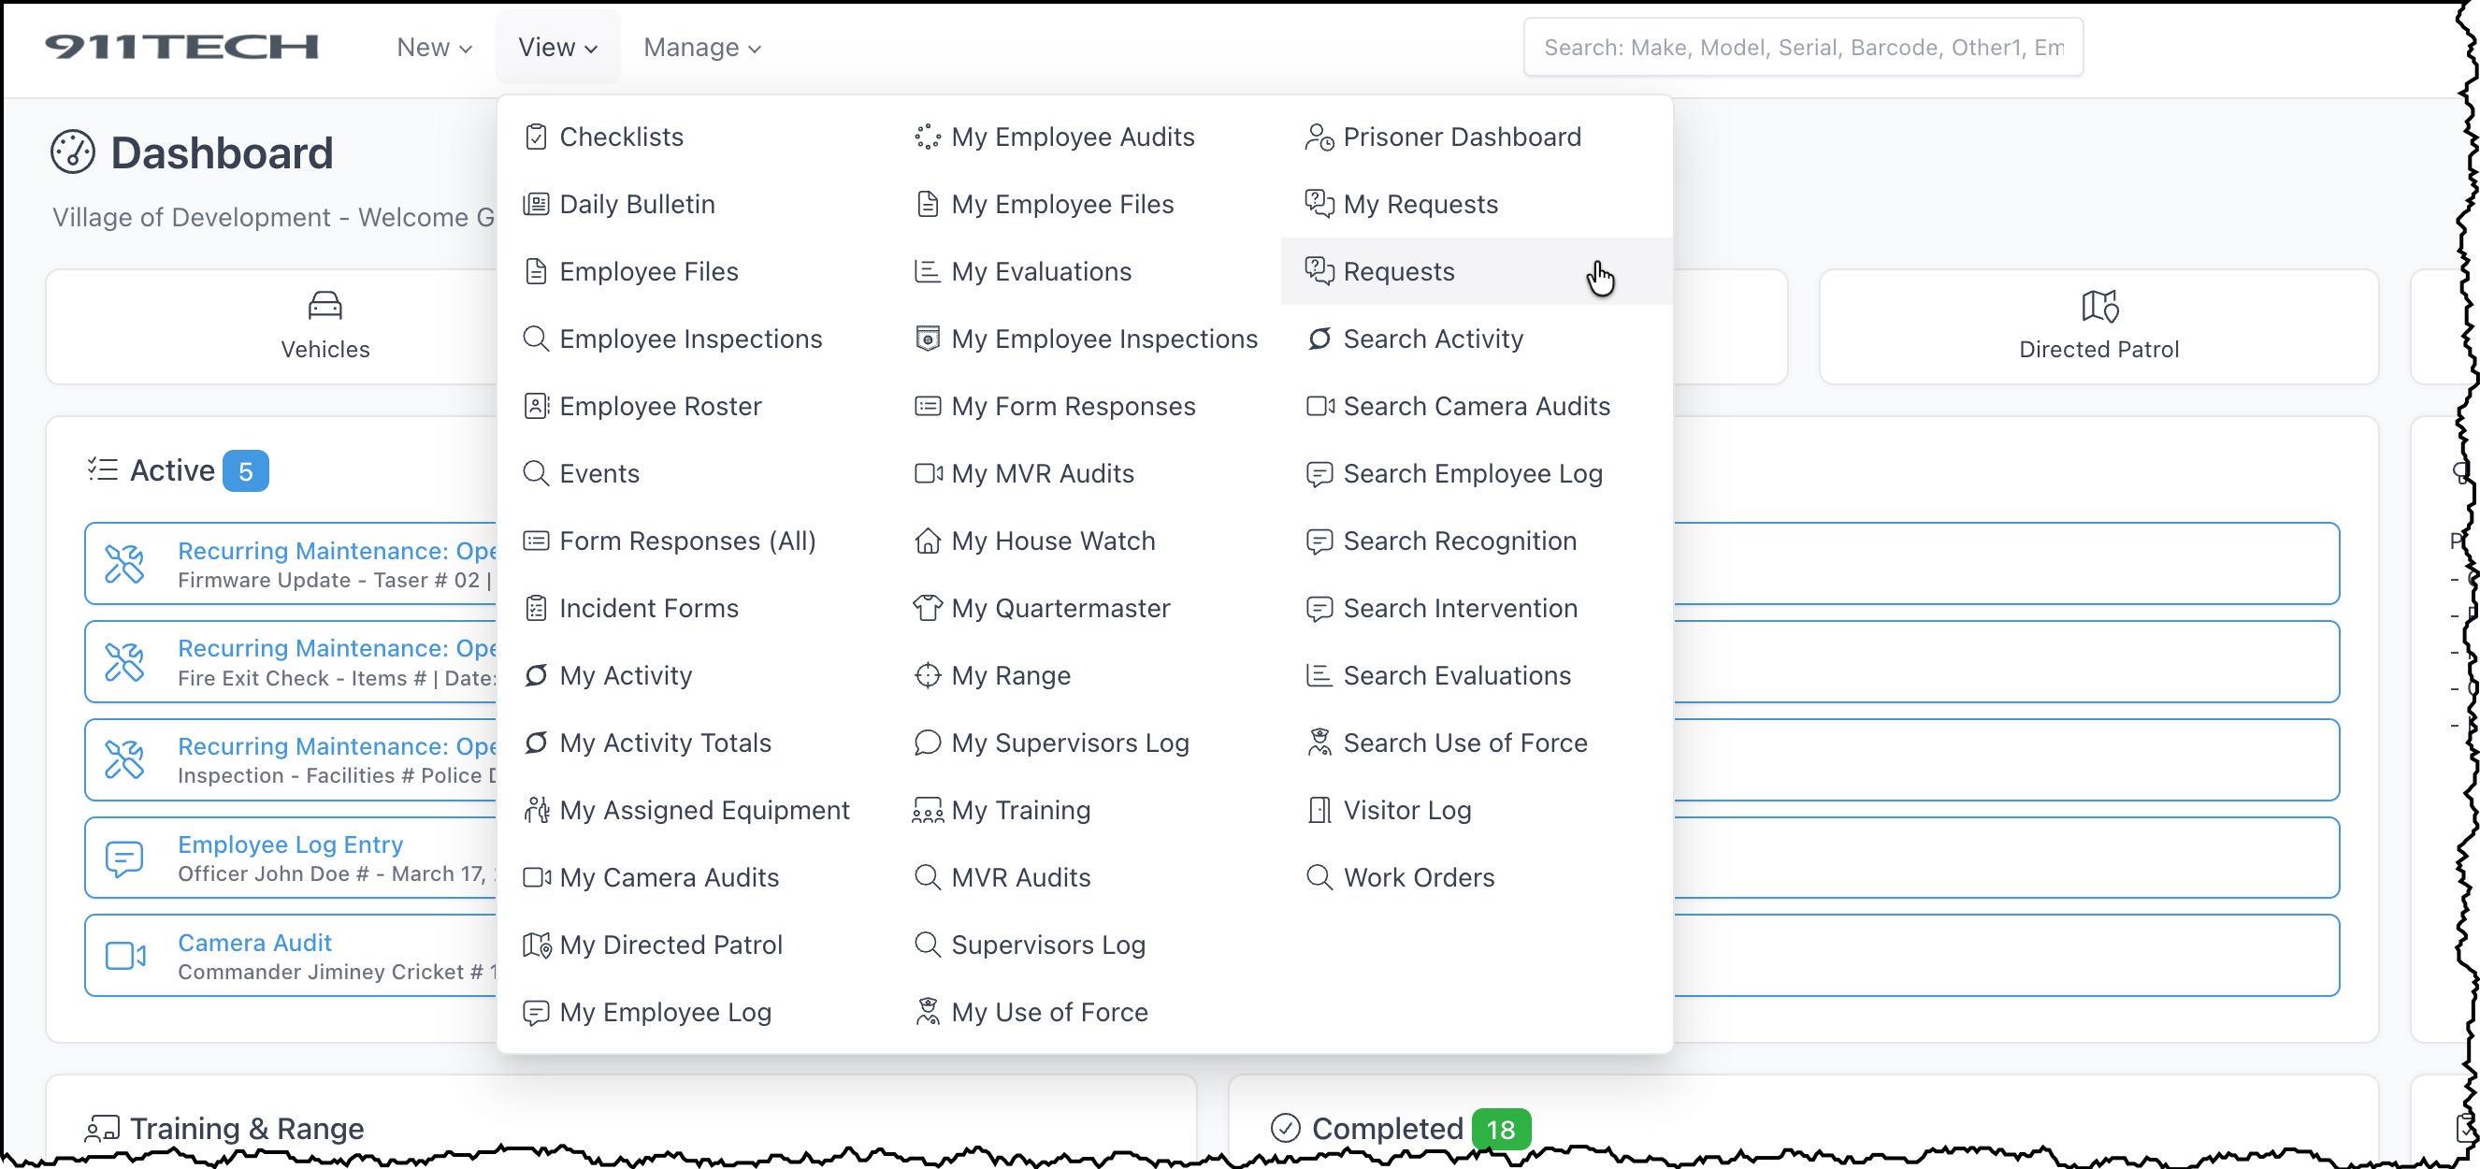
Task: Click the Directed Patrol tile
Action: (x=2097, y=325)
